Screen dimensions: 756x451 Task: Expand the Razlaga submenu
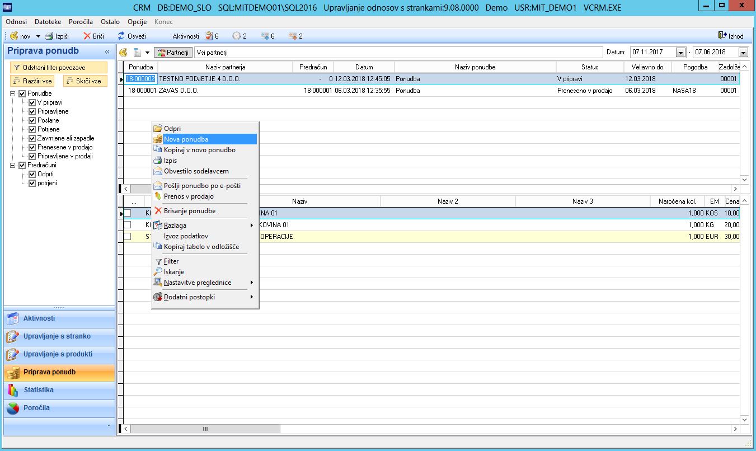pos(205,225)
